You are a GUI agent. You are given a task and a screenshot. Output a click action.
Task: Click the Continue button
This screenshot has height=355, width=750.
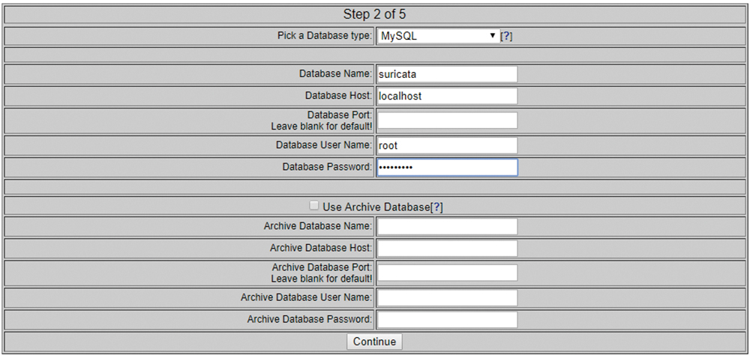click(374, 342)
